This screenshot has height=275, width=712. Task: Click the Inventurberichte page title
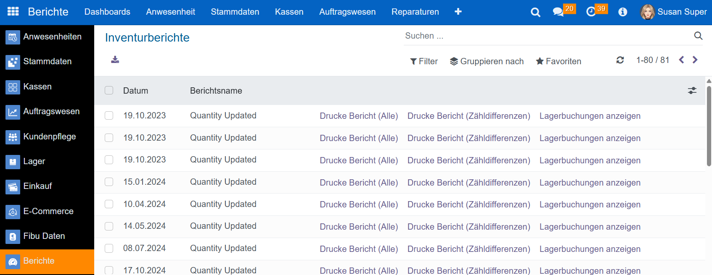pyautogui.click(x=147, y=37)
